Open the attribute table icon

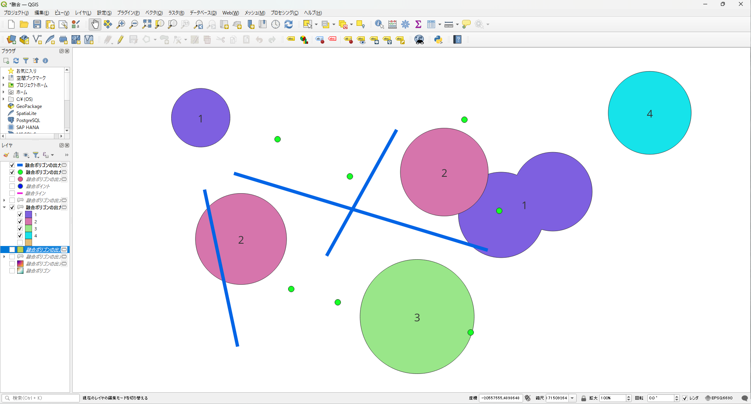coord(431,24)
